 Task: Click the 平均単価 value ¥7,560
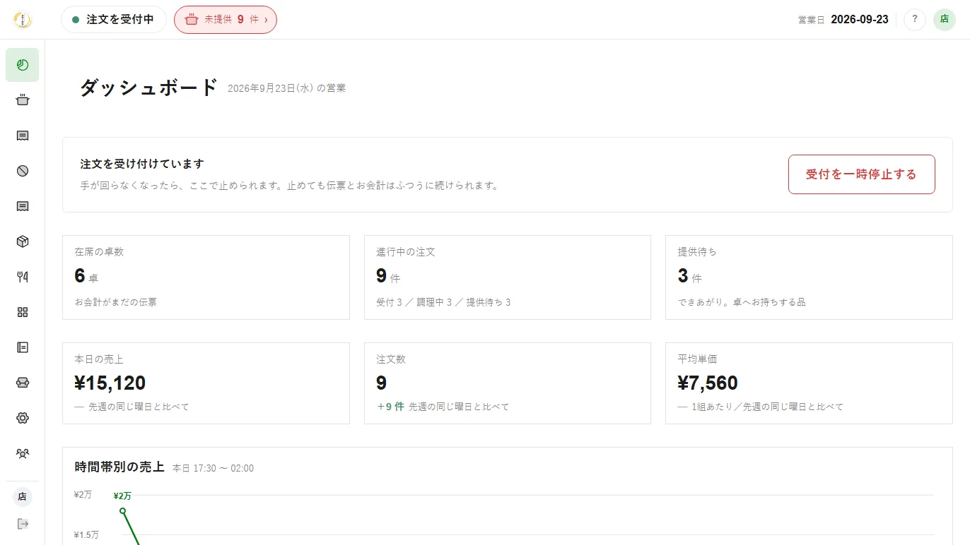tap(708, 383)
